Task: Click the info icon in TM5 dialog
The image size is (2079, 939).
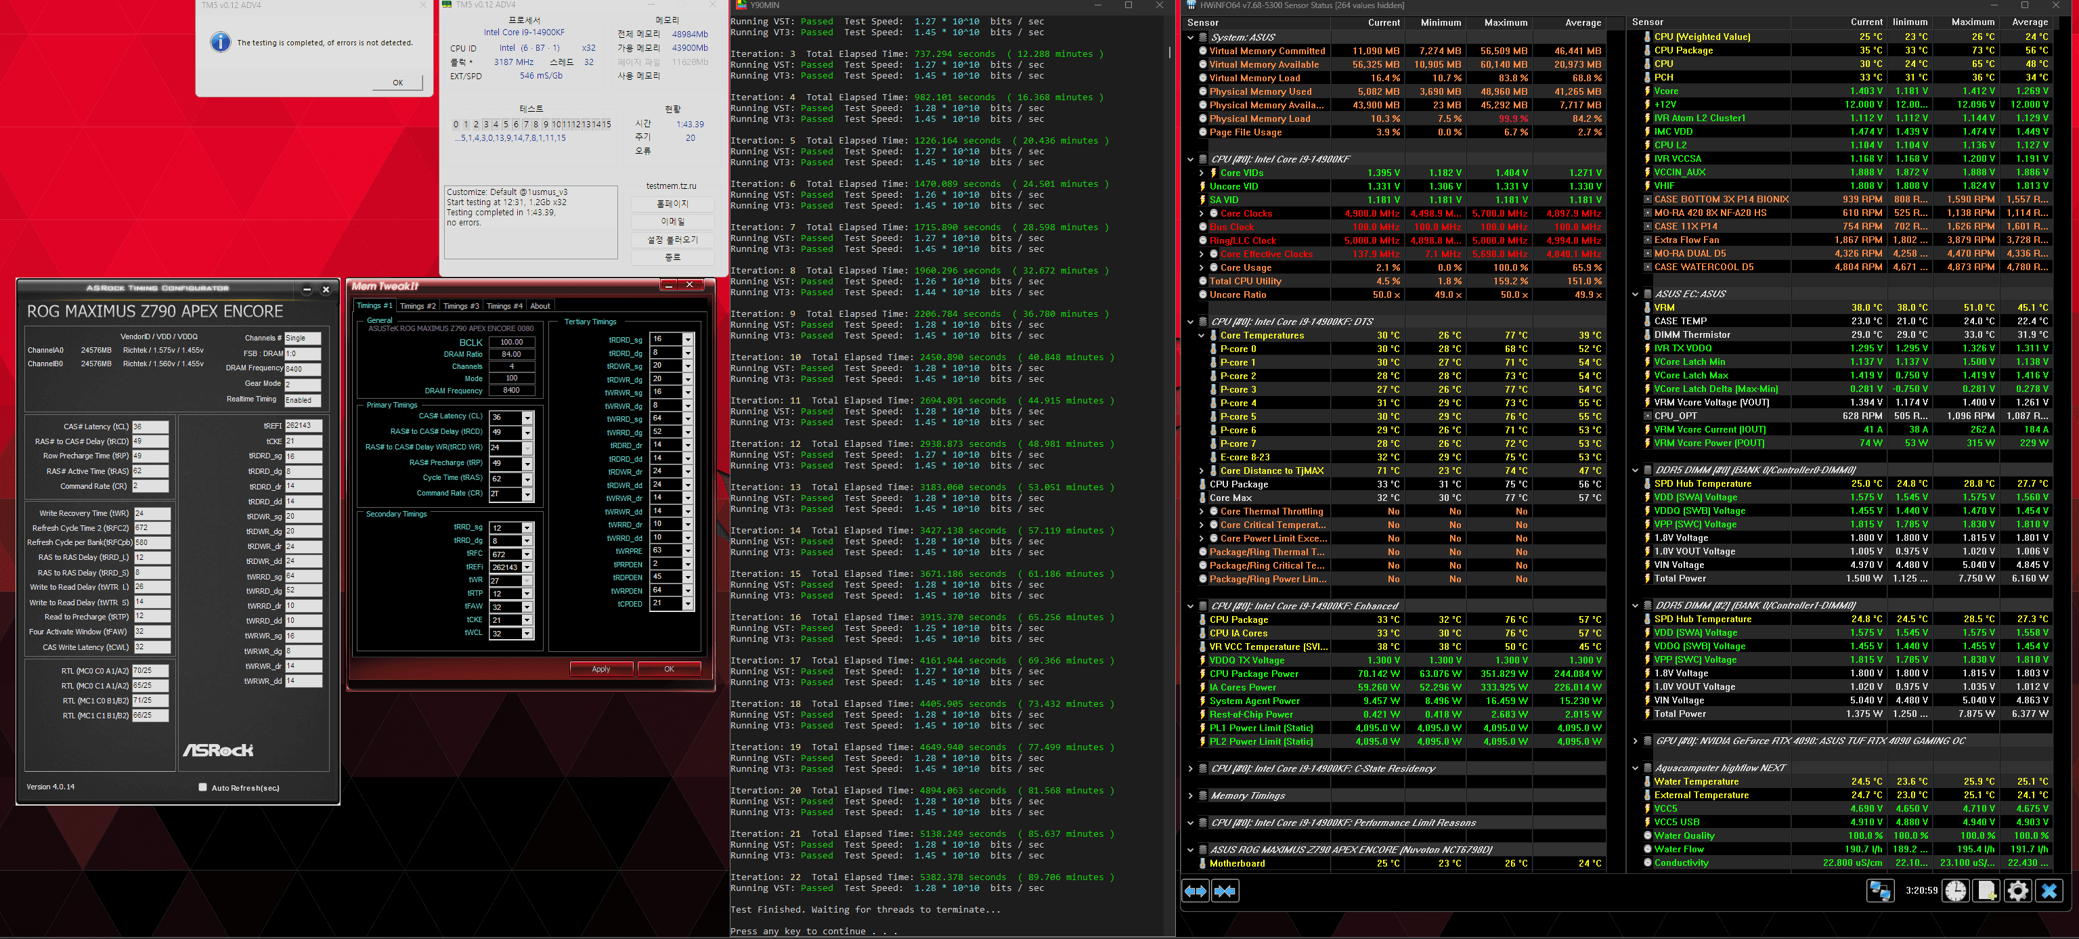Action: click(x=220, y=43)
